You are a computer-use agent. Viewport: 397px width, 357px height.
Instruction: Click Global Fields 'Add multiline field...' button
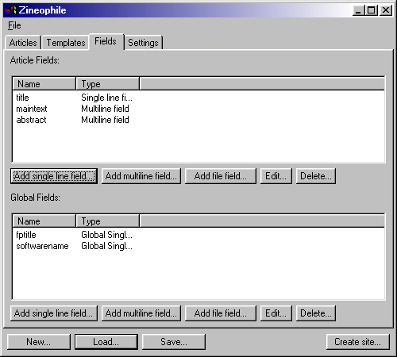click(x=141, y=313)
